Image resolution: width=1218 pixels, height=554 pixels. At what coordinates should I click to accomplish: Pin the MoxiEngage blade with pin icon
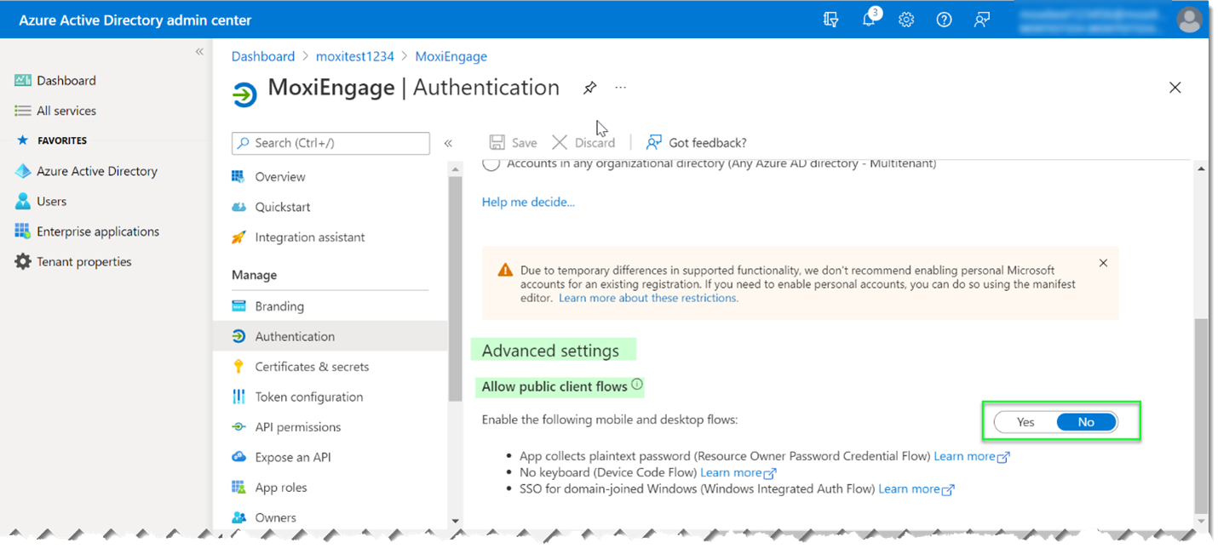[589, 88]
